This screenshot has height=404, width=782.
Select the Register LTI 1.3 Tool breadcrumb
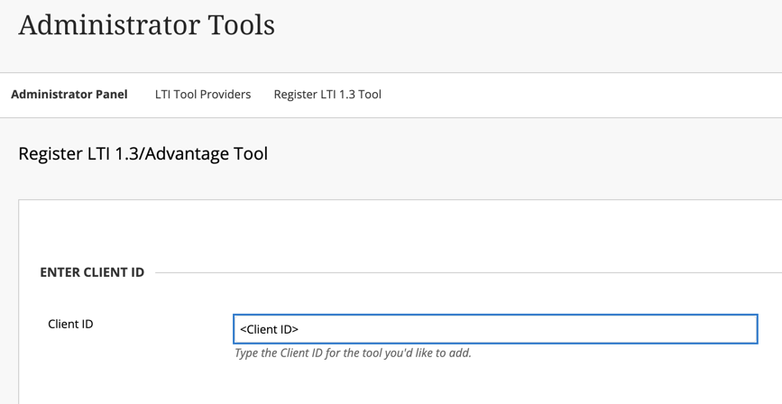tap(327, 94)
